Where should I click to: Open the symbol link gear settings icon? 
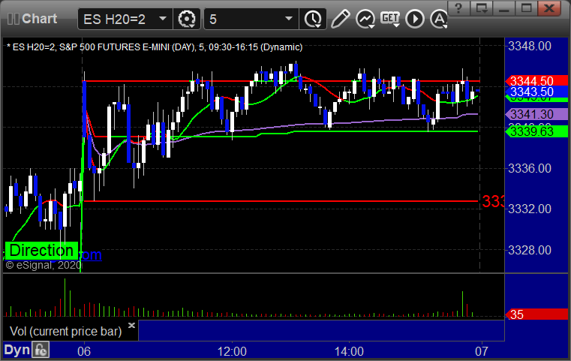tap(186, 19)
